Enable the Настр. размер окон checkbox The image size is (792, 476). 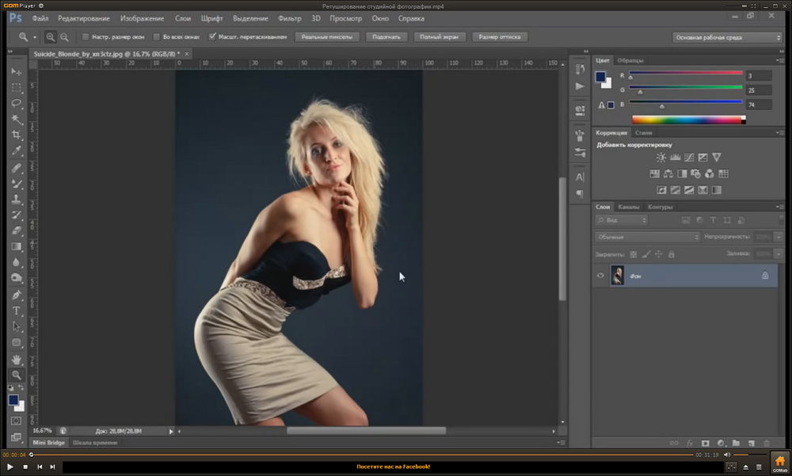click(86, 36)
